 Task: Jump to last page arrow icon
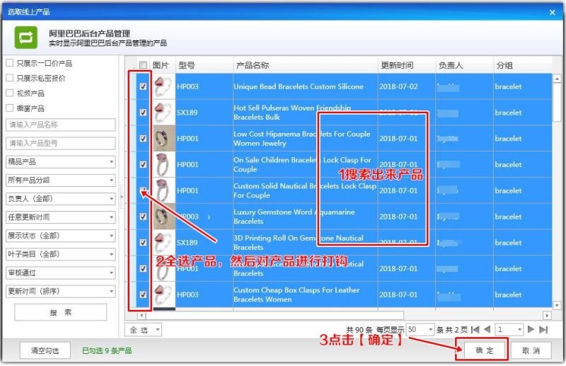tap(543, 329)
